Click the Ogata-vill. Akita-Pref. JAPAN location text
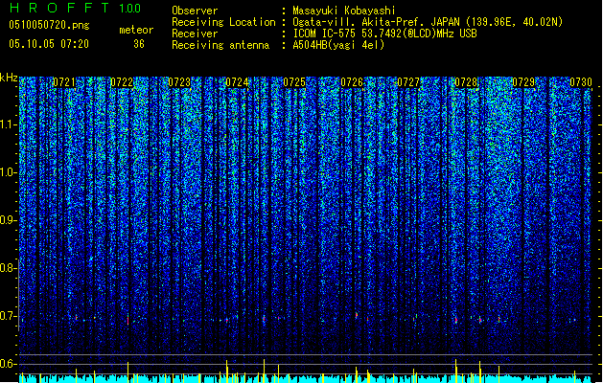 tap(428, 22)
